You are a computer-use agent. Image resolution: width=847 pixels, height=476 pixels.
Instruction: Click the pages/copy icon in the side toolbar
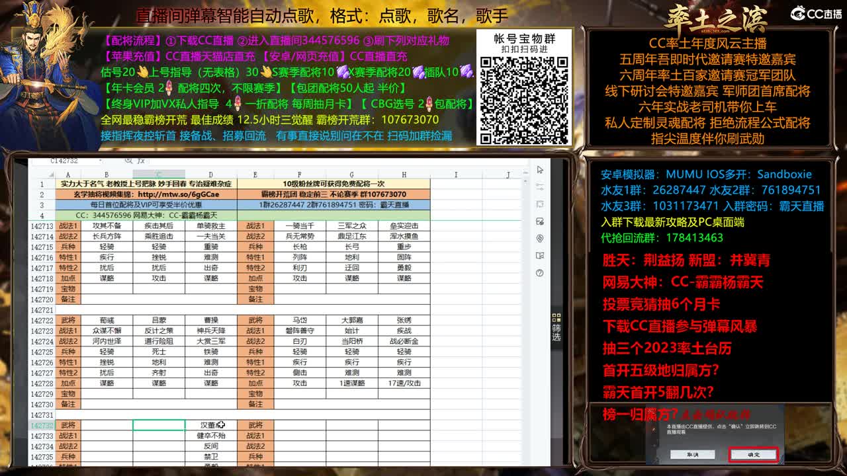(x=539, y=203)
